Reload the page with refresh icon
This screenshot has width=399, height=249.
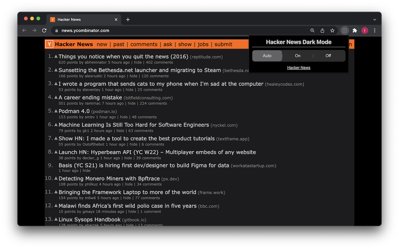coord(44,31)
